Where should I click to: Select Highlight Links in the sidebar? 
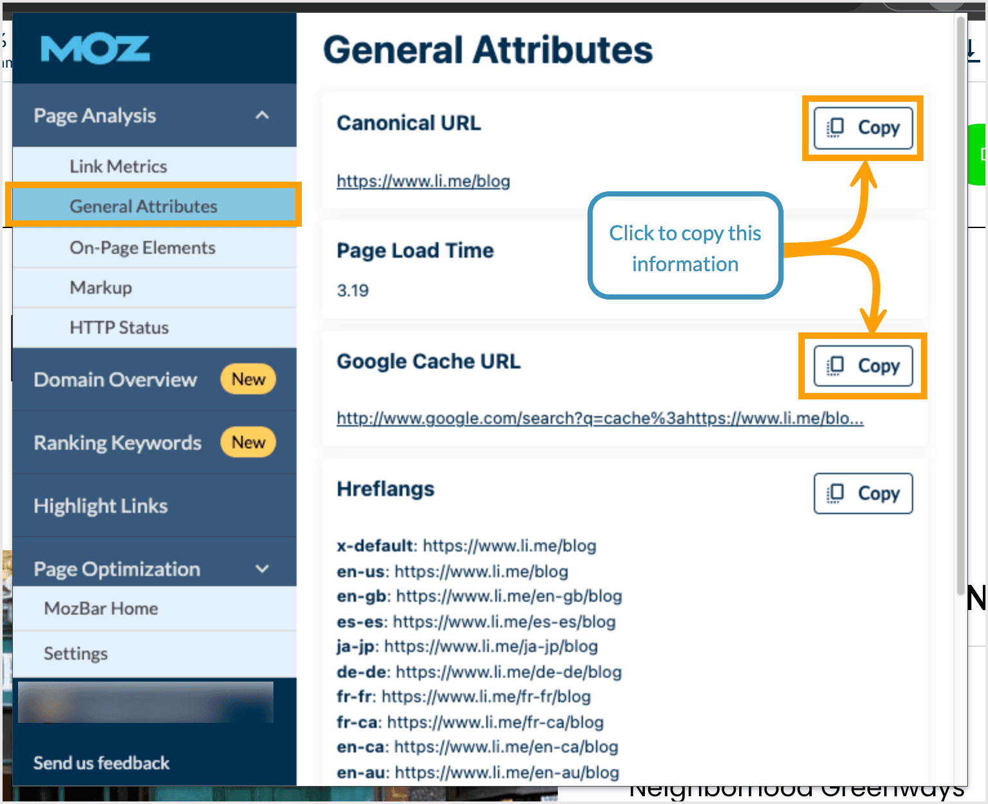(100, 506)
